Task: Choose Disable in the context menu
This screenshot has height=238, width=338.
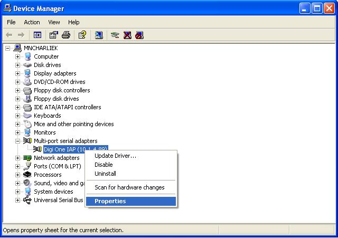Action: click(104, 165)
